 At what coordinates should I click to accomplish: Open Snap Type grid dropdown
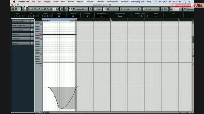[113, 9]
